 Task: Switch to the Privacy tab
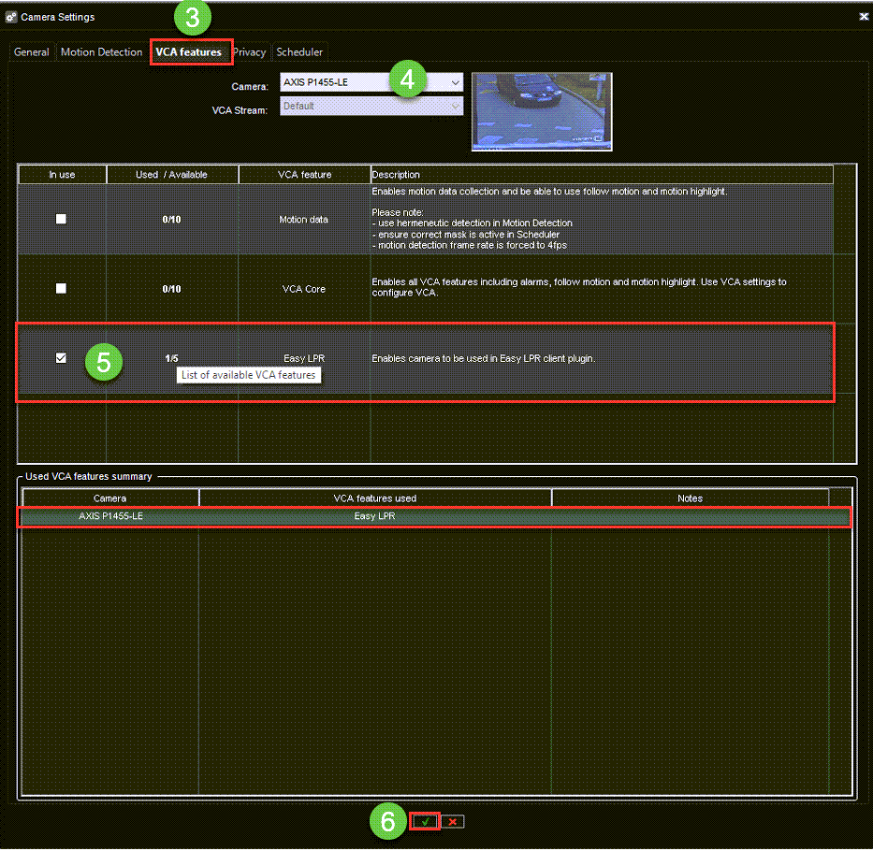pos(250,52)
